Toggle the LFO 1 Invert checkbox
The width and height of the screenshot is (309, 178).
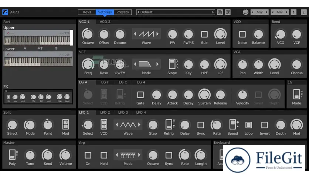(x=265, y=125)
